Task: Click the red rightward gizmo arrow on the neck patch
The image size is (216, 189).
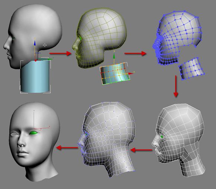Action: pyautogui.click(x=131, y=74)
